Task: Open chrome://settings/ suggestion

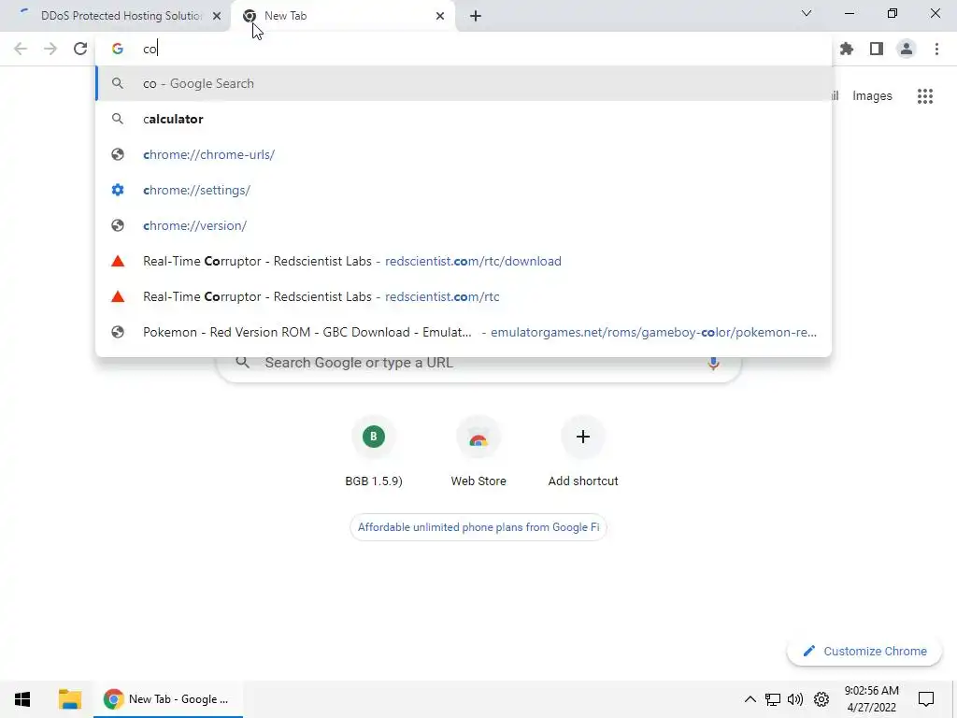Action: click(x=464, y=190)
